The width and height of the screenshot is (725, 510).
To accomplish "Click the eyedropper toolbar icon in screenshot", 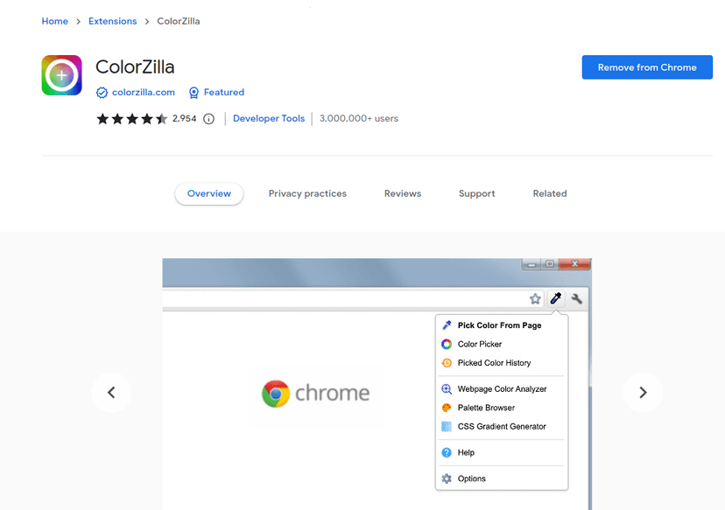I will pos(556,298).
